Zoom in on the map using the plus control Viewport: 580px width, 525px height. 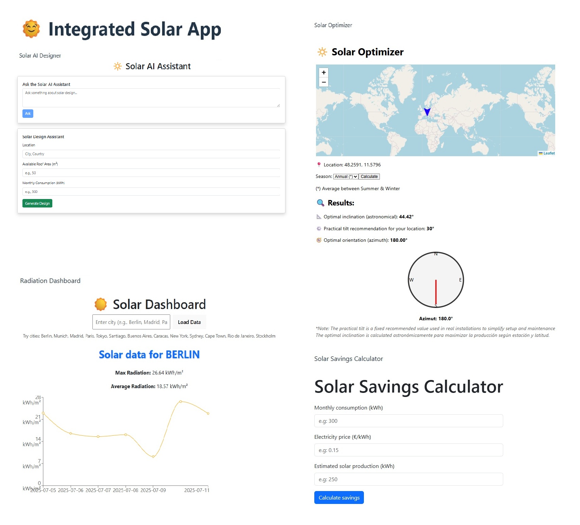(x=323, y=72)
